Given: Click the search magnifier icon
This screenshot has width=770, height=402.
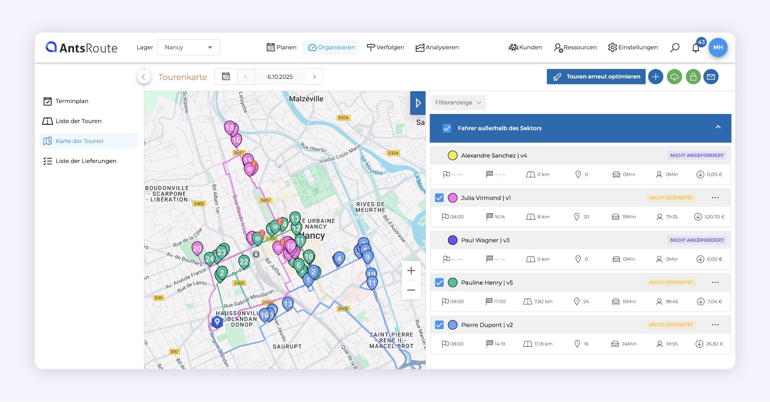Looking at the screenshot, I should coord(675,48).
